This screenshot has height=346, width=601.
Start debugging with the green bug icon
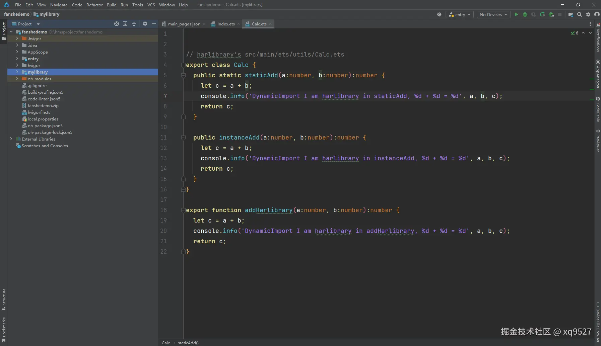point(525,14)
